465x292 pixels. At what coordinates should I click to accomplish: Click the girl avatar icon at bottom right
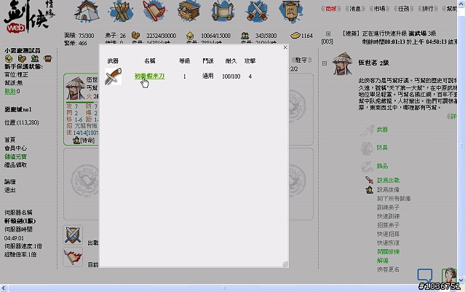tap(449, 275)
